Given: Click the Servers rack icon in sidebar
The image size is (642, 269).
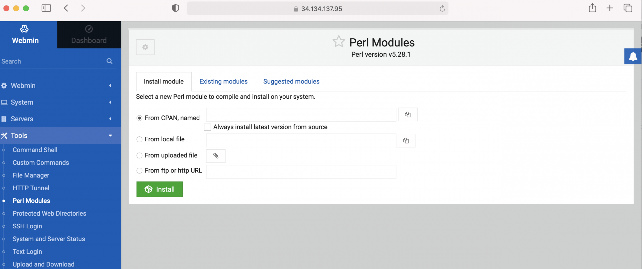Looking at the screenshot, I should click(4, 119).
